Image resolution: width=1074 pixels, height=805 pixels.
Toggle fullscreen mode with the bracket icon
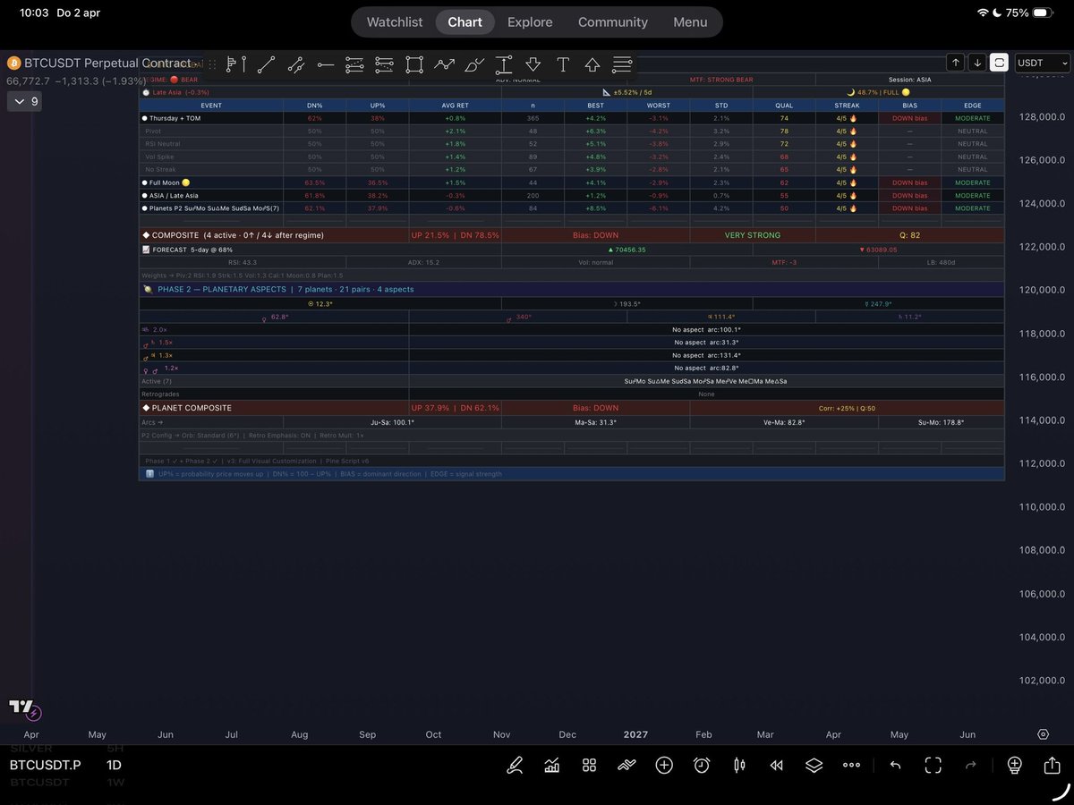click(933, 765)
